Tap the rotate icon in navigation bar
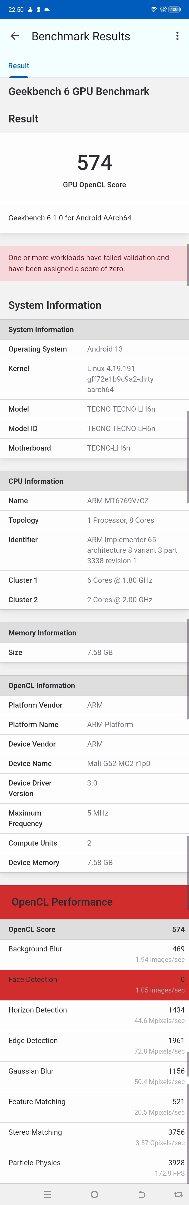The height and width of the screenshot is (1205, 189). tap(178, 1194)
